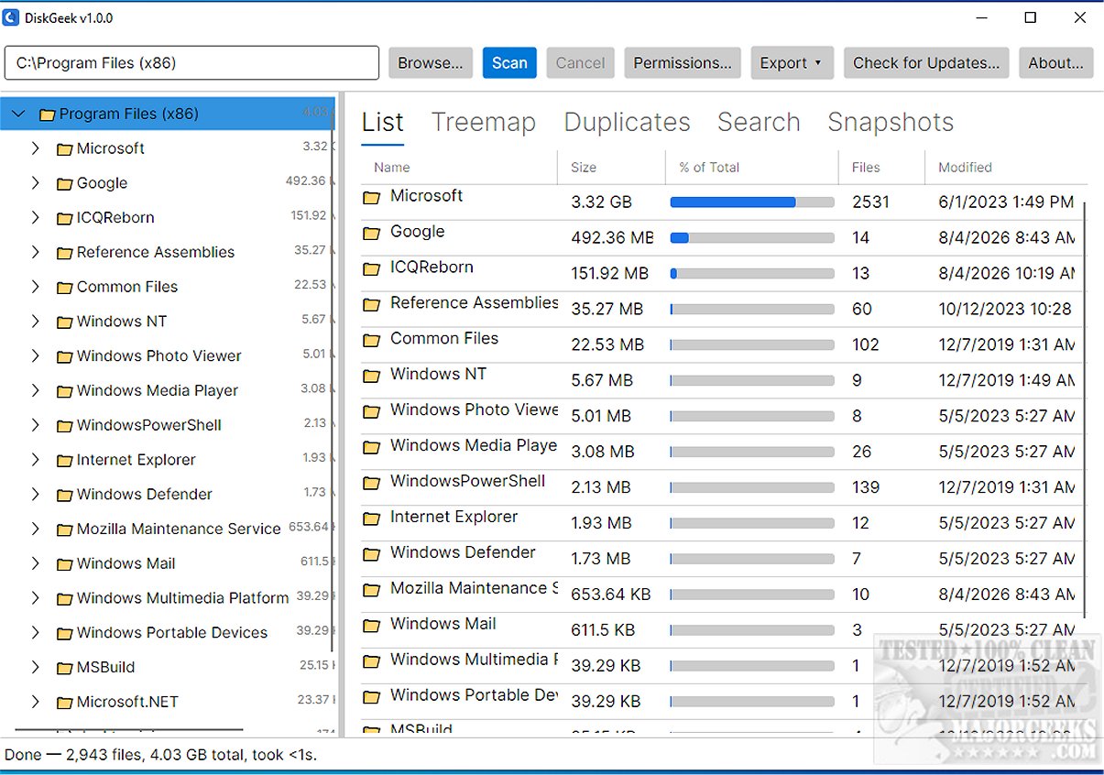1104x775 pixels.
Task: Click the ICQReborn folder icon in the list
Action: coord(371,269)
